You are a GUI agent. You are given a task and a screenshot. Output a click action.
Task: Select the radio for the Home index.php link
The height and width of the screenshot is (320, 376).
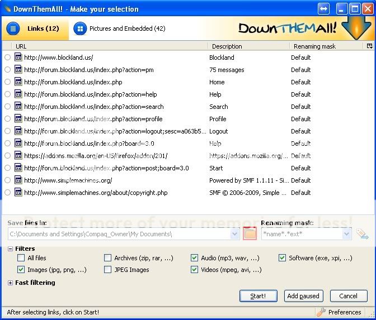coord(8,82)
